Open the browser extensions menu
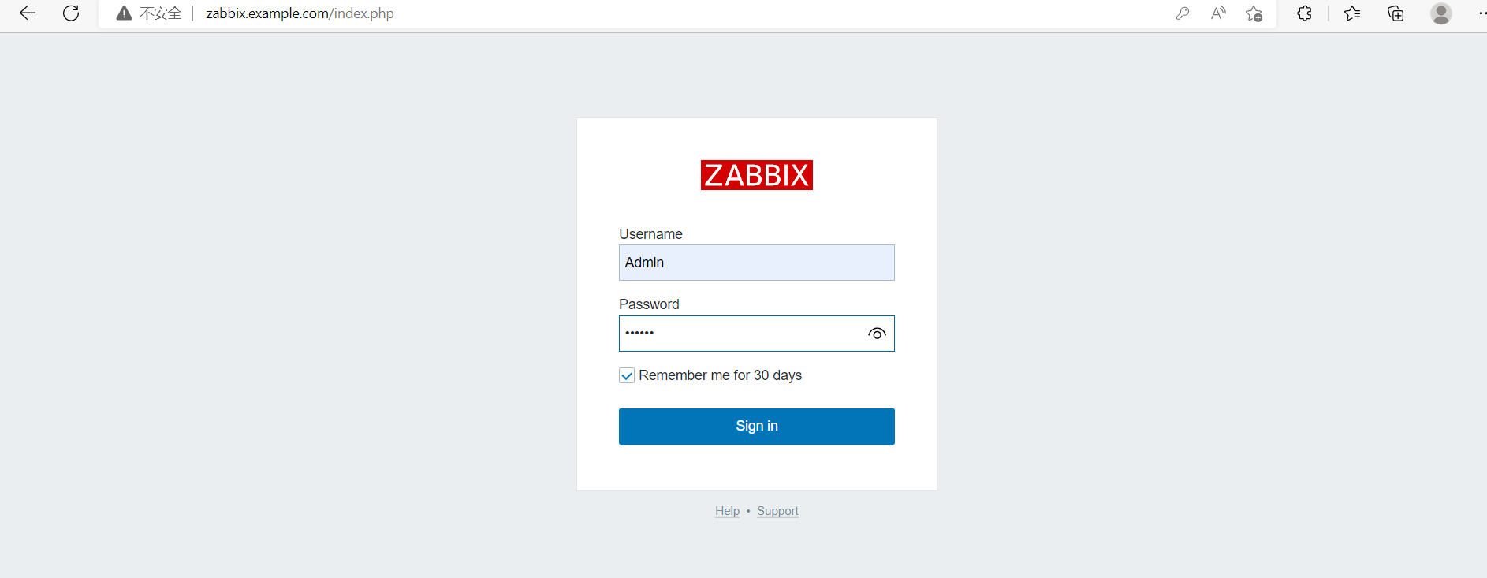This screenshot has width=1487, height=578. click(1304, 13)
